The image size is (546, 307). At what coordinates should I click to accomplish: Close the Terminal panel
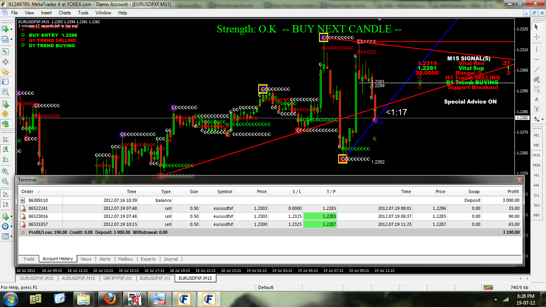coord(519,180)
